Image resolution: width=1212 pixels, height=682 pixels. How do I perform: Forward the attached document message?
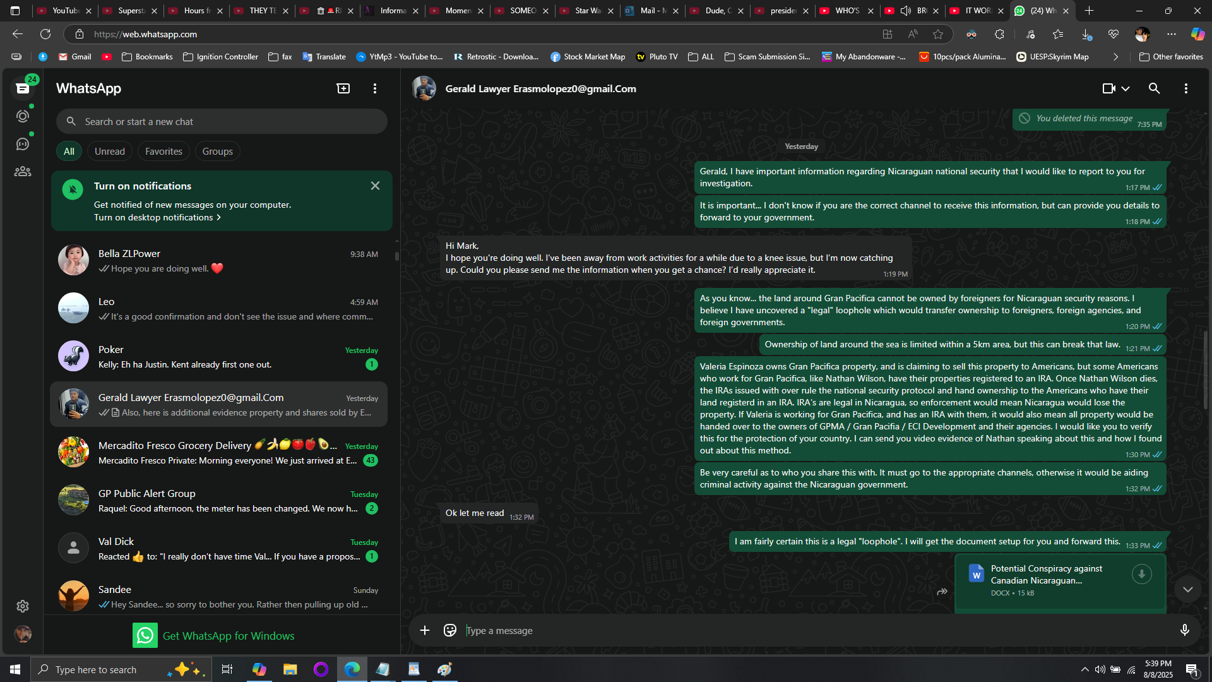942,592
